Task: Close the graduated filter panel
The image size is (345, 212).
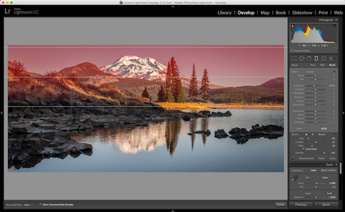Action: click(332, 158)
